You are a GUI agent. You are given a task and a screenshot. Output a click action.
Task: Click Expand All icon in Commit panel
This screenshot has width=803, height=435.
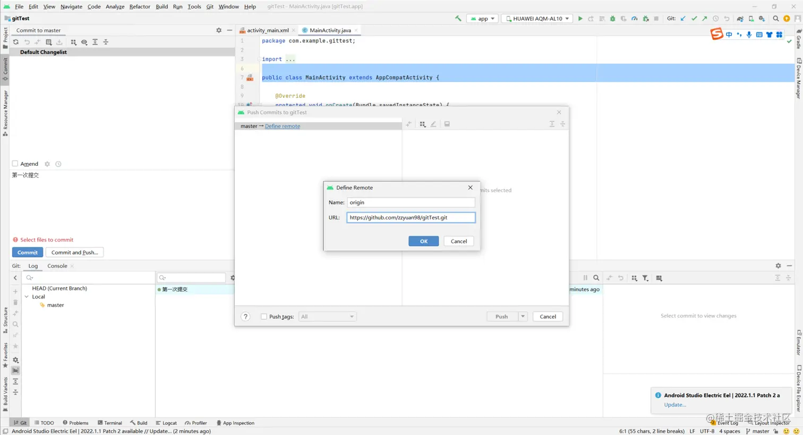[x=95, y=42]
